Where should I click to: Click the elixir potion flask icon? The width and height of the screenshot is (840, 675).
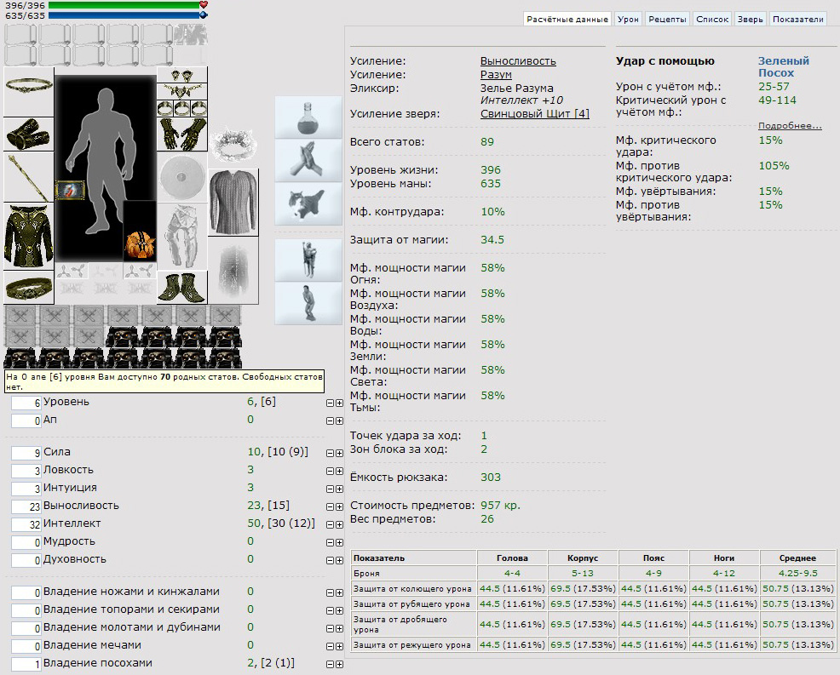(x=308, y=117)
